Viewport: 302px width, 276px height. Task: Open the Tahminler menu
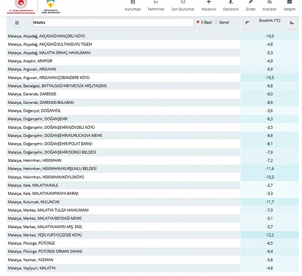coord(156,6)
